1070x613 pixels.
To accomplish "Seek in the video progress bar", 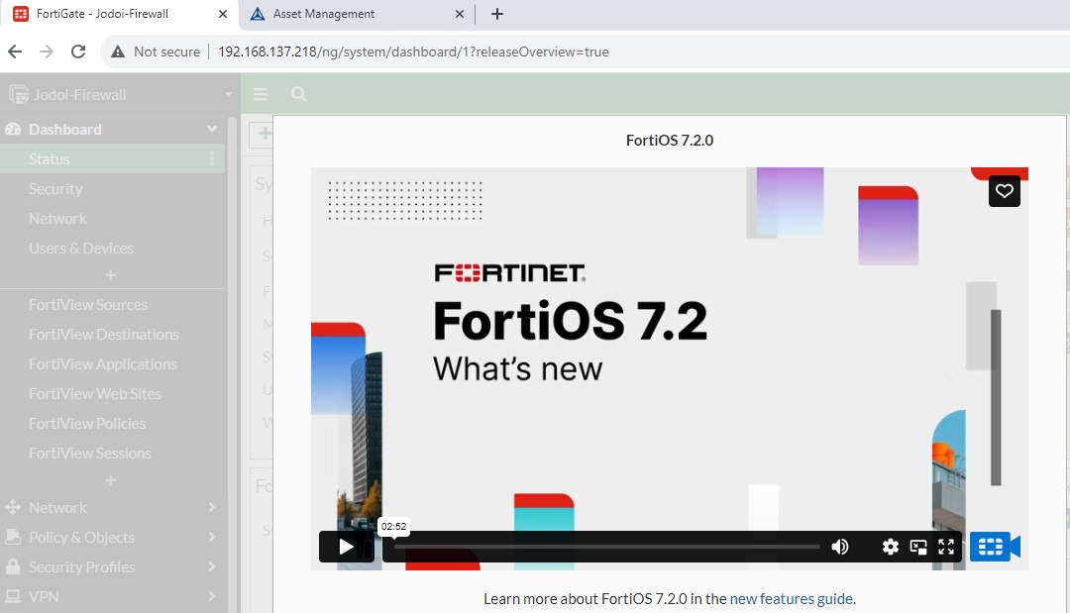I will [x=606, y=547].
